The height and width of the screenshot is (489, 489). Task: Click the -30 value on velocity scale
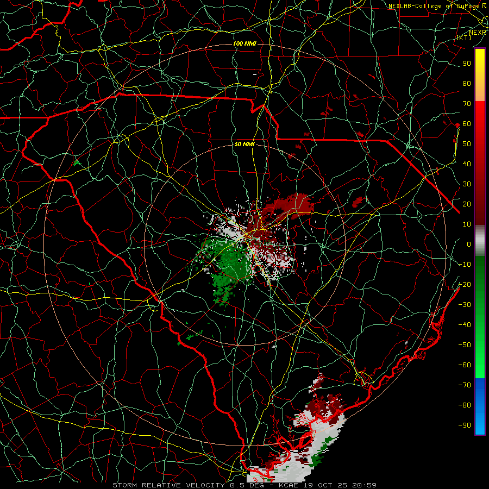pyautogui.click(x=465, y=305)
